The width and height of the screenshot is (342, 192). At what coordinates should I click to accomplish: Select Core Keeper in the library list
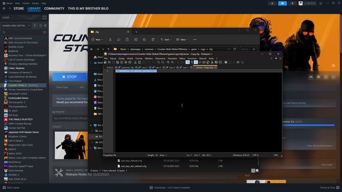15,81
